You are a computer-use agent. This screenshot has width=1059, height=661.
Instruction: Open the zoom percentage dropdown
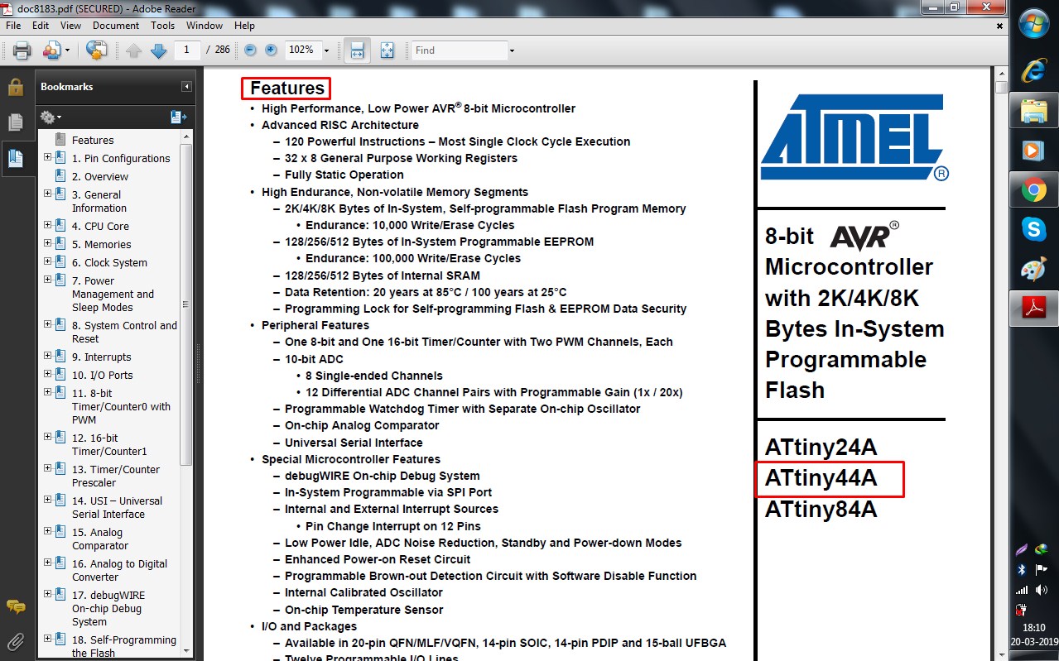[x=326, y=51]
